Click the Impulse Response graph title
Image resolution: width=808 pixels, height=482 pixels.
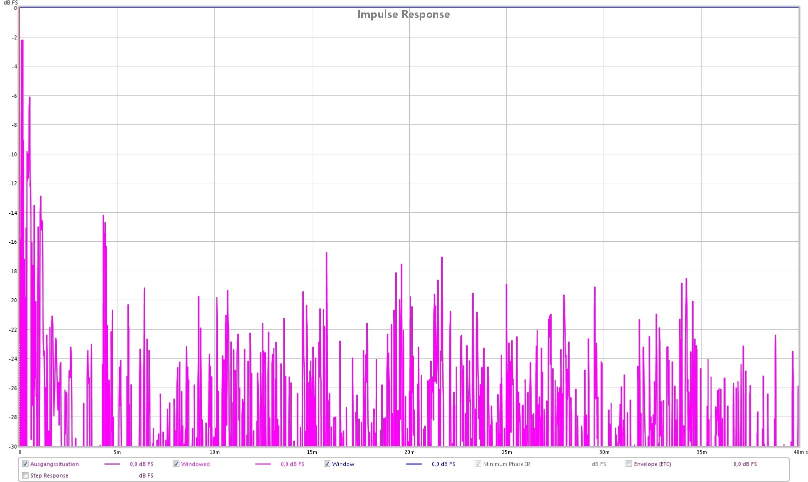(403, 14)
